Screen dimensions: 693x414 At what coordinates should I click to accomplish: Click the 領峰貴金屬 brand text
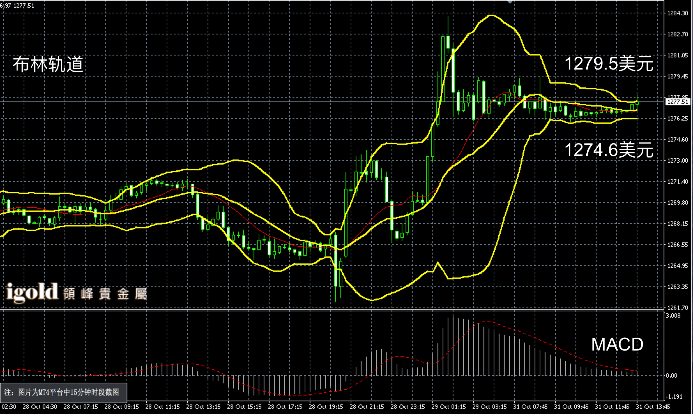pyautogui.click(x=105, y=294)
